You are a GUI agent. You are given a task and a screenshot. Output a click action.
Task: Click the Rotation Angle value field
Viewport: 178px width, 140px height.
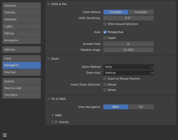128,50
